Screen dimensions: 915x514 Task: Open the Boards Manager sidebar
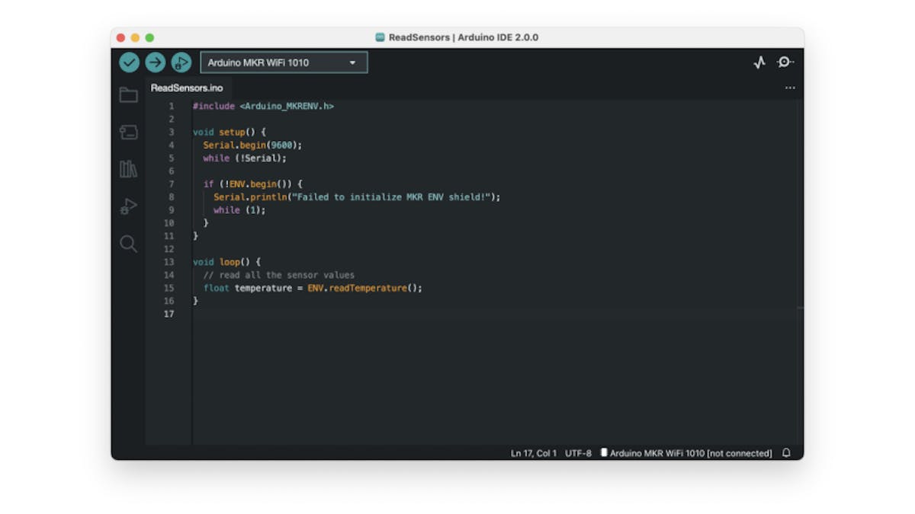coord(129,132)
